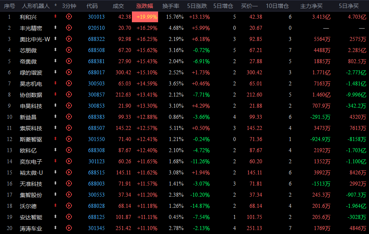Open 3-minute chart icon for 丰光精密
This screenshot has width=369, height=234.
pos(69,28)
